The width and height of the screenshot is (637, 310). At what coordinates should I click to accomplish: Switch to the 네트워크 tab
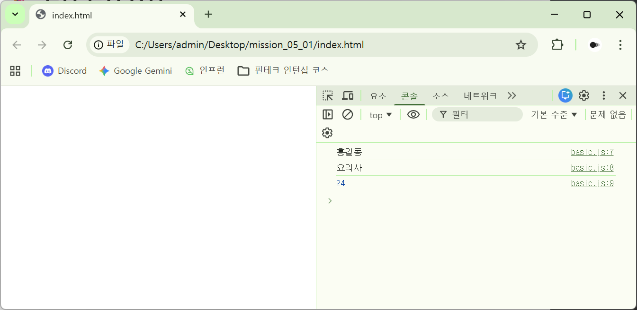[x=480, y=96]
